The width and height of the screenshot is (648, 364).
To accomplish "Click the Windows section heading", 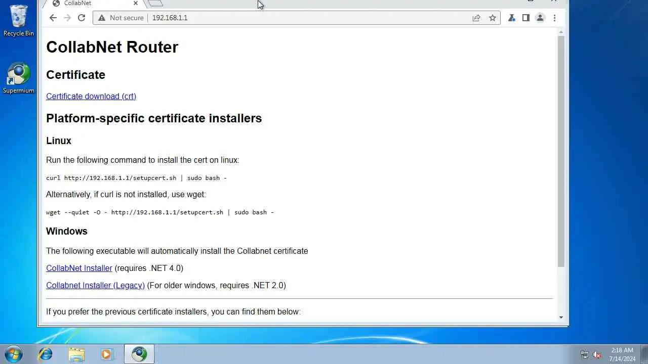I will [67, 231].
